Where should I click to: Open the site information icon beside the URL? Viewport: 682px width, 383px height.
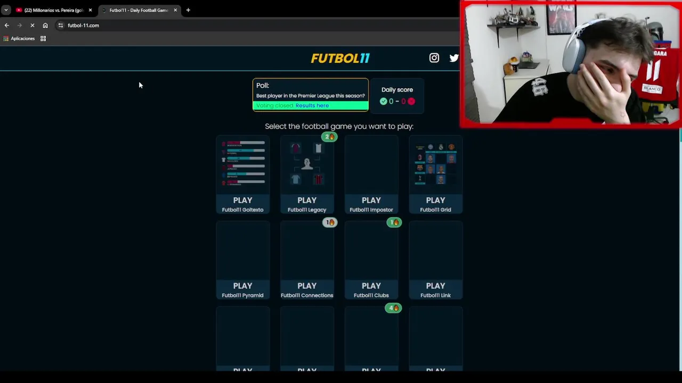click(61, 25)
